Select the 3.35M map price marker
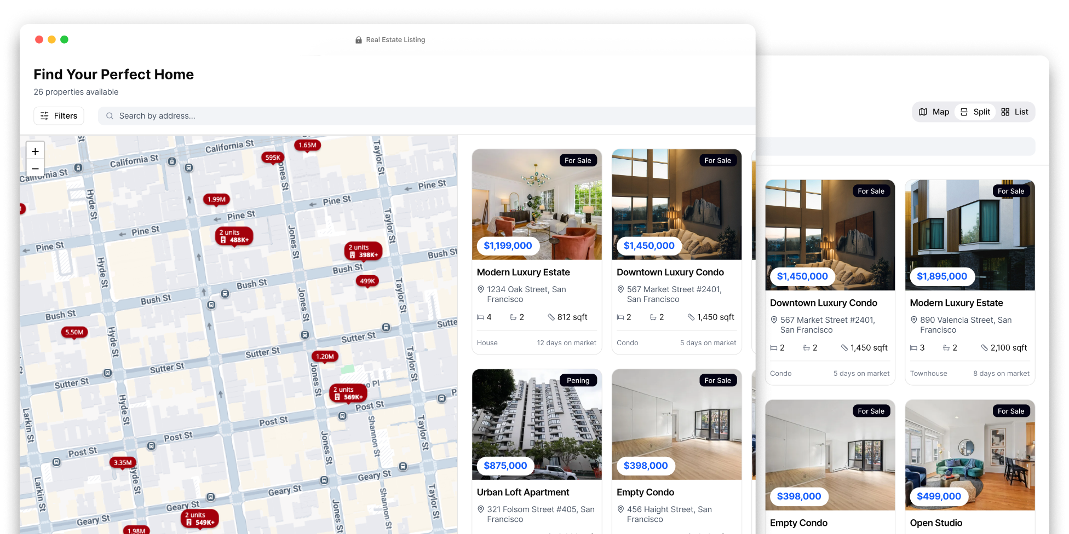Viewport: 1069px width, 534px height. [123, 463]
